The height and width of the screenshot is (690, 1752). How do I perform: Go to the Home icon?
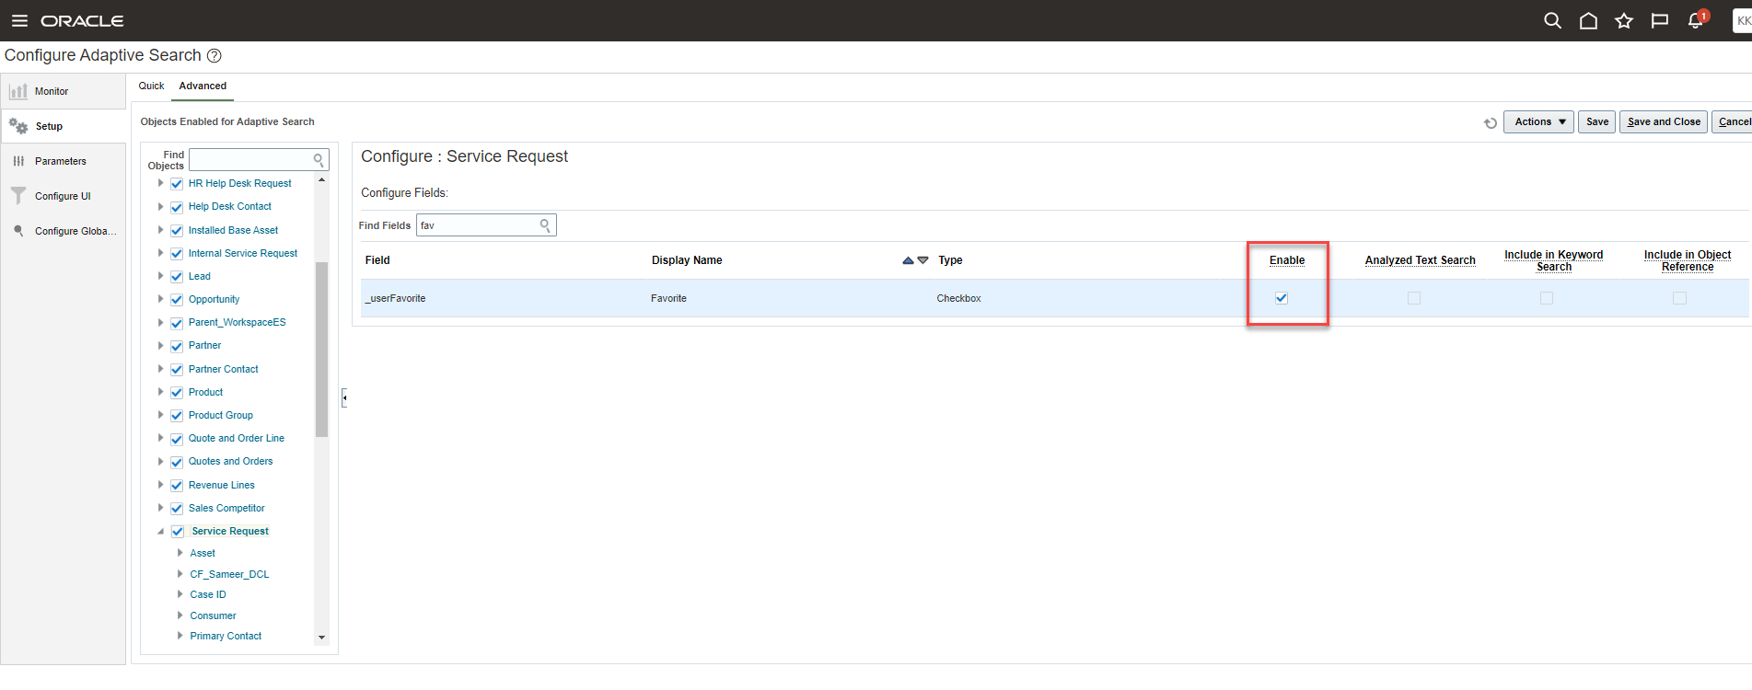1588,20
